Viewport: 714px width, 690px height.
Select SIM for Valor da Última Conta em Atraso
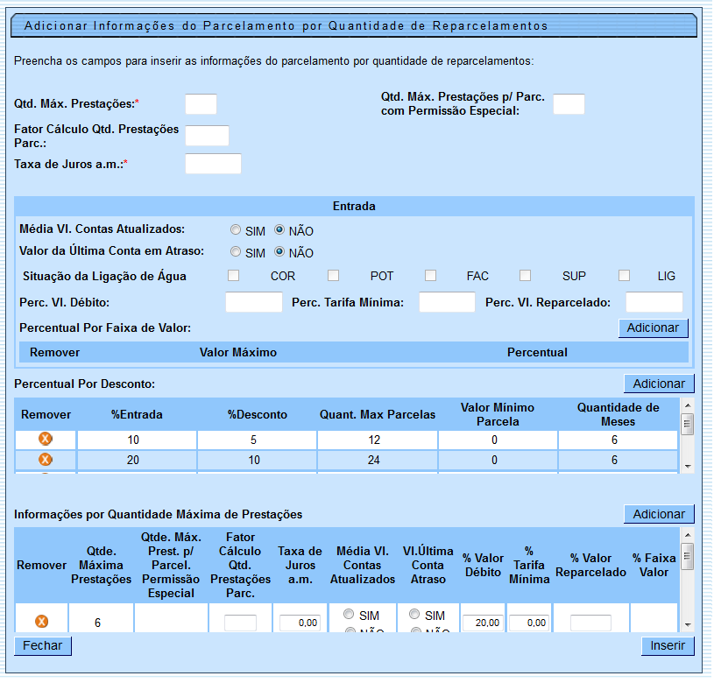[236, 252]
